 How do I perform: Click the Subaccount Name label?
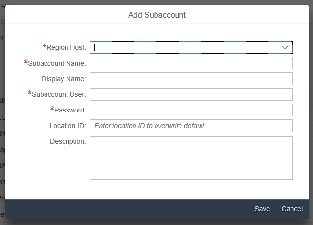point(57,63)
